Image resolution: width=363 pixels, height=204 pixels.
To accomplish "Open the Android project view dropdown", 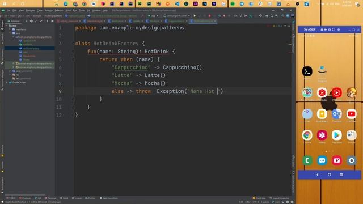I will [14, 21].
